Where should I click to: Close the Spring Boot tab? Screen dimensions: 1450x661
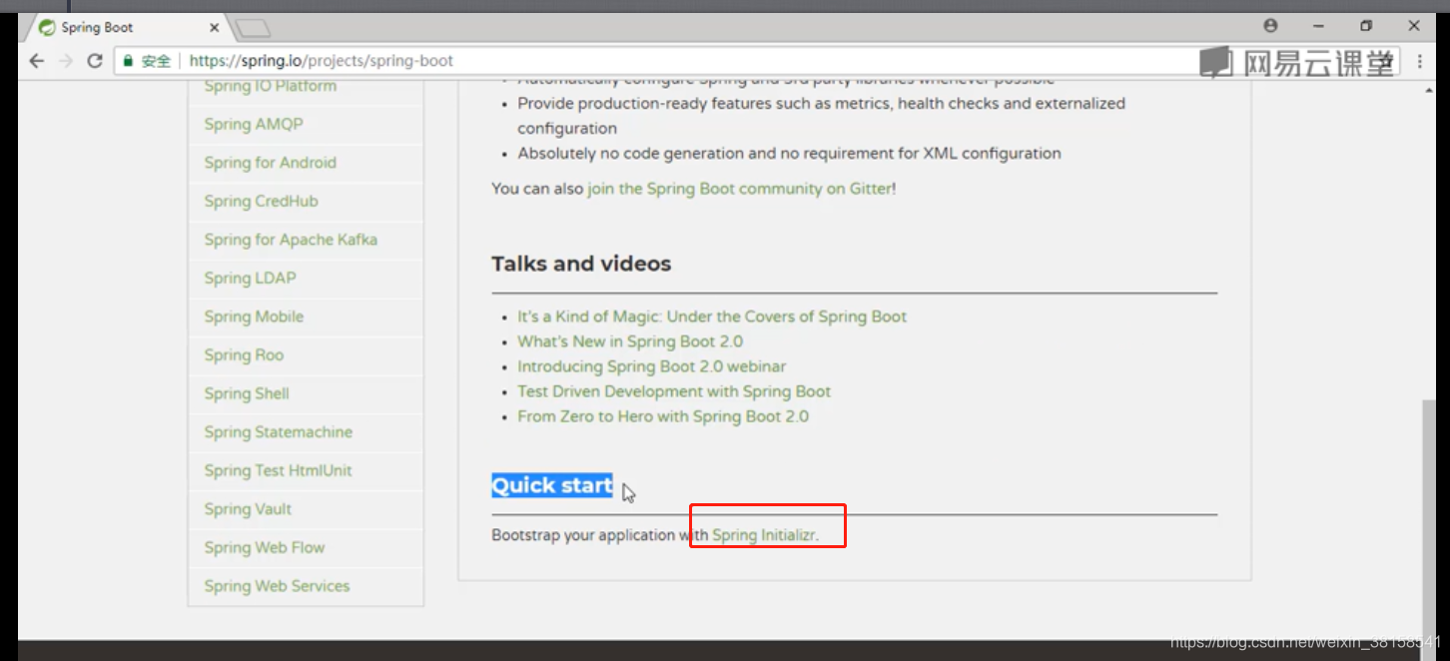[214, 28]
